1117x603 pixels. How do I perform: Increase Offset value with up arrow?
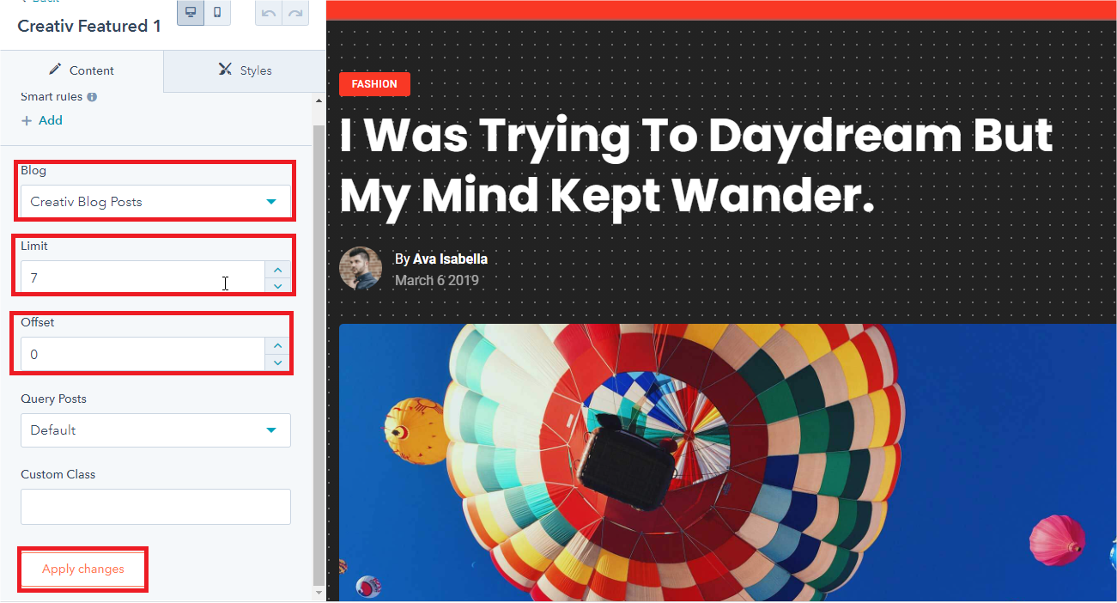277,345
